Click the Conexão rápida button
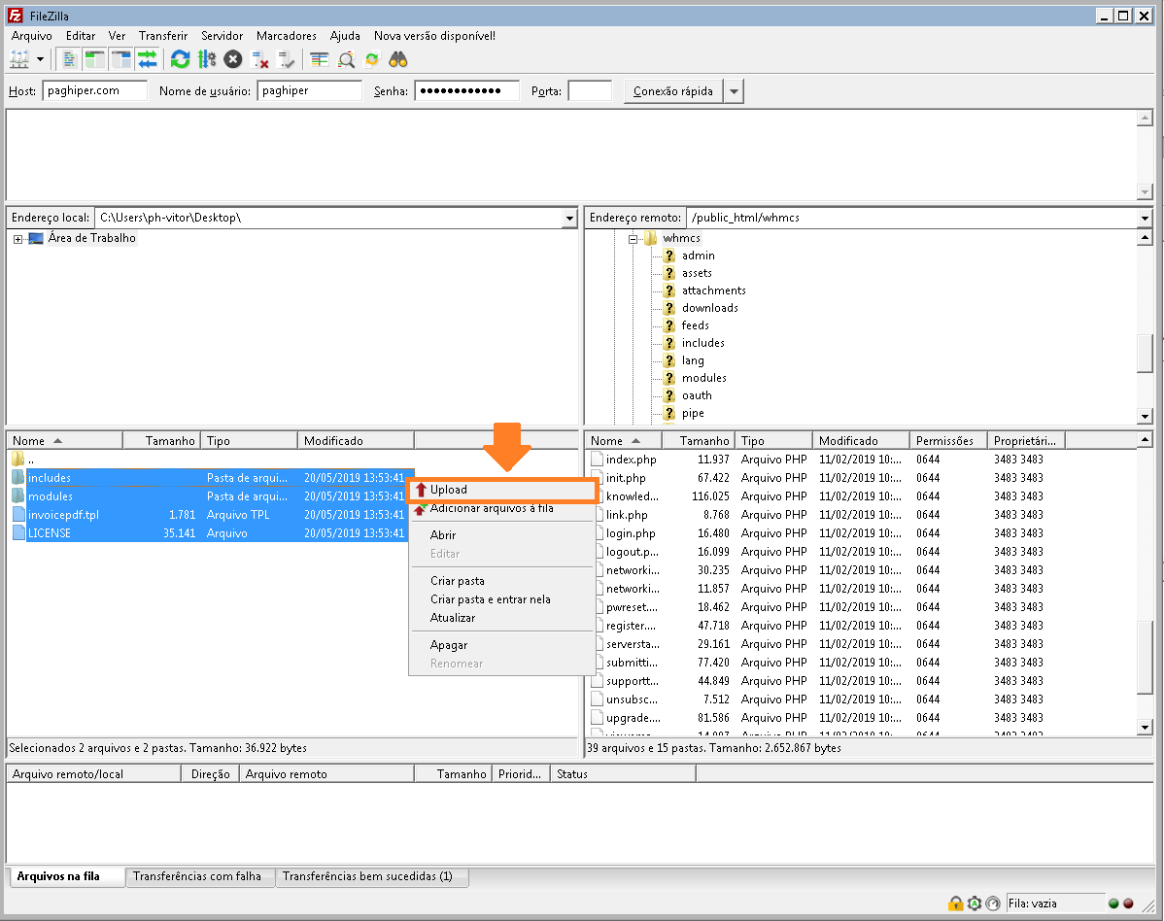The width and height of the screenshot is (1164, 921). click(673, 91)
